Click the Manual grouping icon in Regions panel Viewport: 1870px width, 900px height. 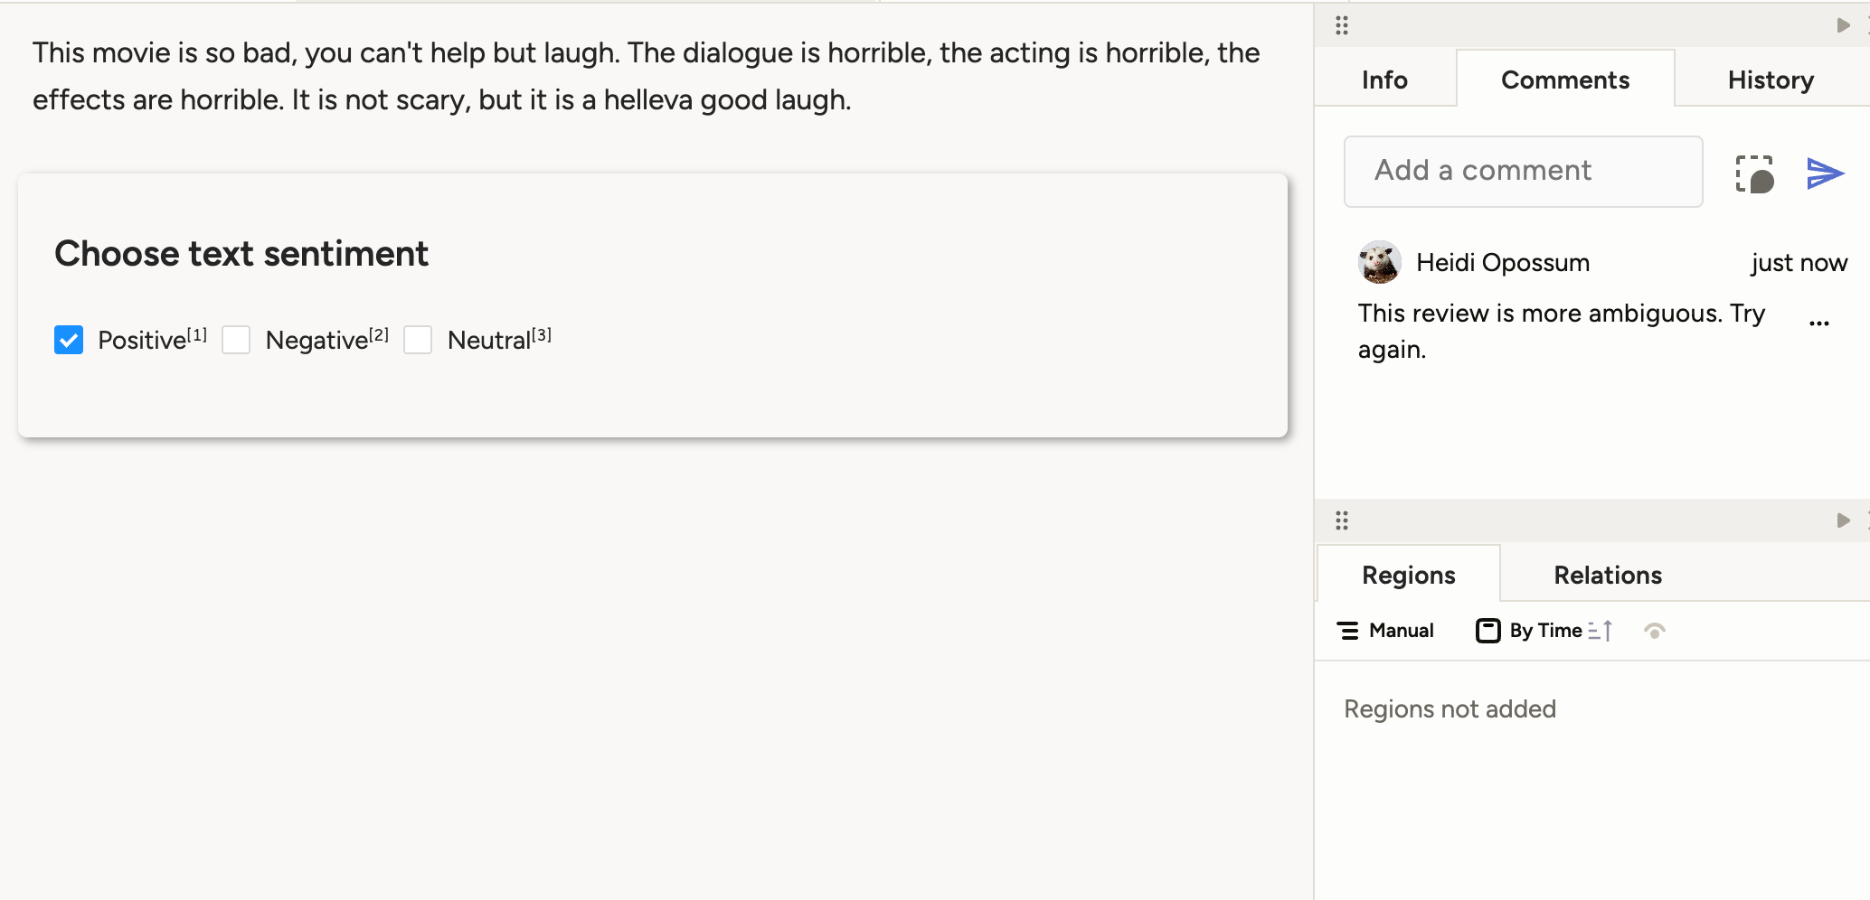click(x=1348, y=631)
